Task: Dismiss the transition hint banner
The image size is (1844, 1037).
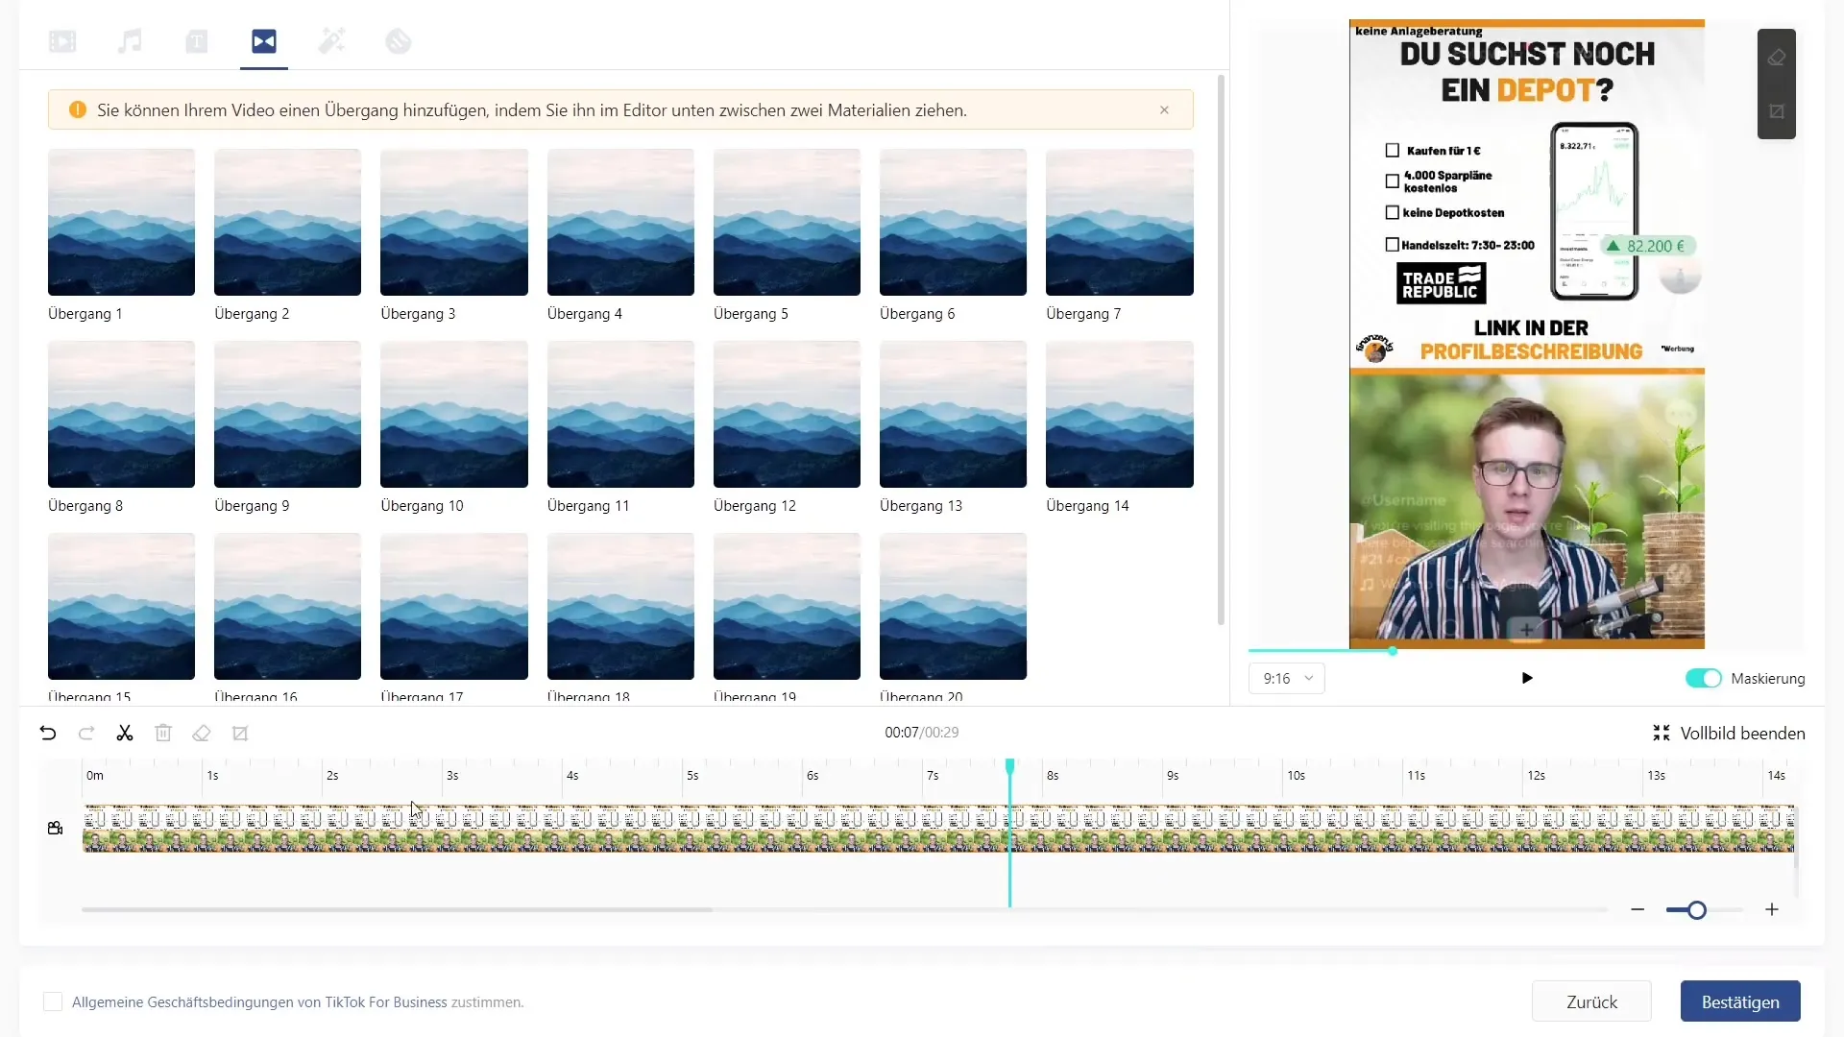Action: pyautogui.click(x=1164, y=110)
